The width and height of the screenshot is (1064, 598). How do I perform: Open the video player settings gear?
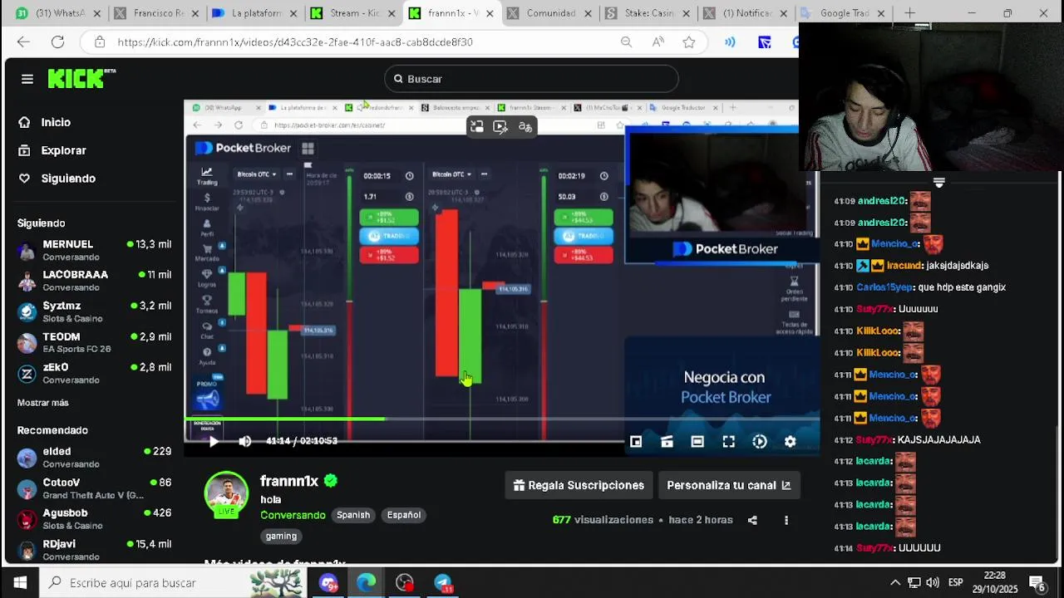[791, 442]
